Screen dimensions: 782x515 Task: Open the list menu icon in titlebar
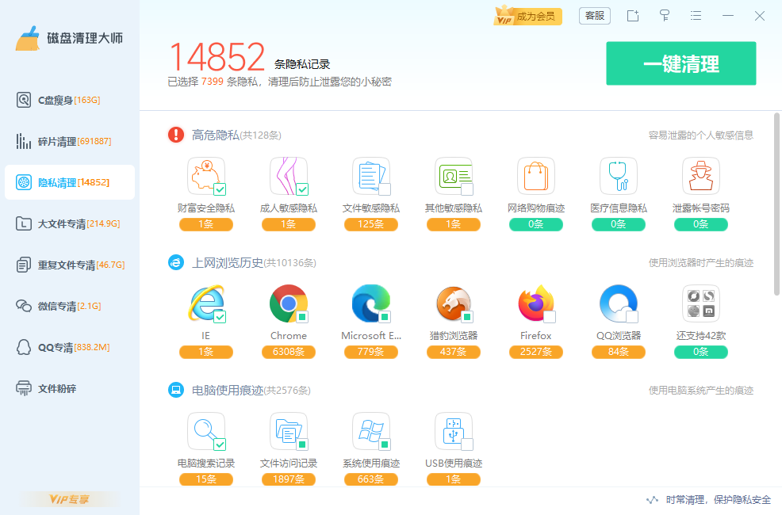[696, 16]
